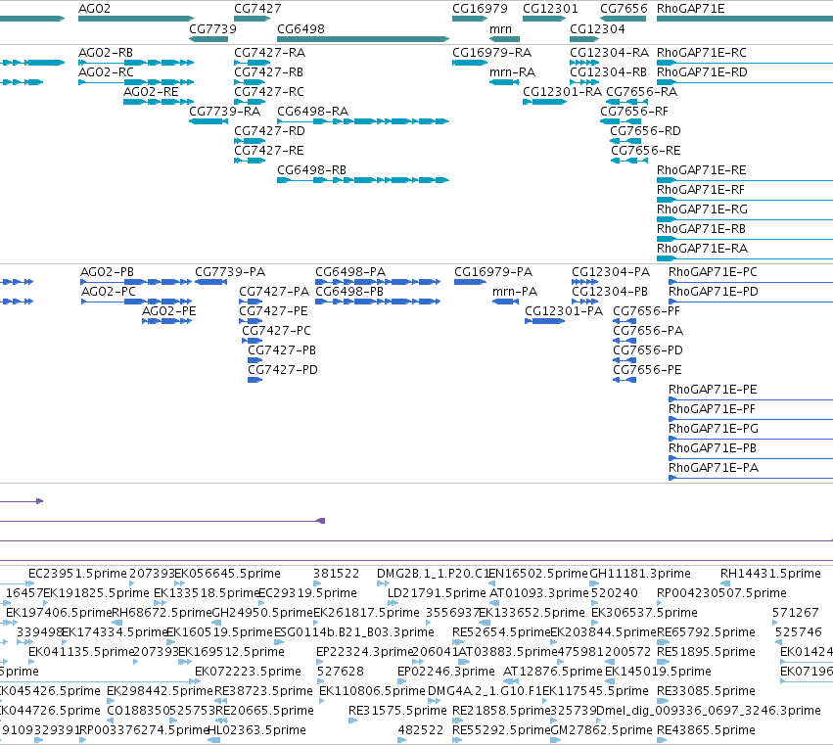Click the CG12304 gene label
833x745 pixels.
(x=597, y=28)
